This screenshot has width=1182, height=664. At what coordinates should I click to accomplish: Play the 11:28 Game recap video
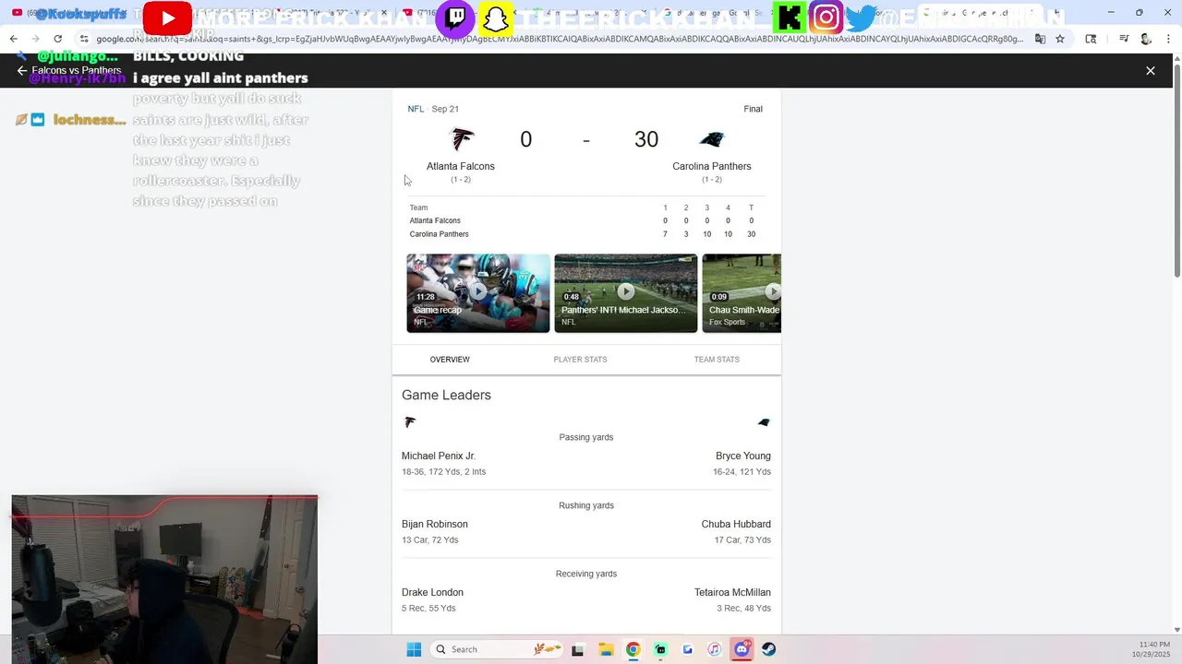coord(478,292)
